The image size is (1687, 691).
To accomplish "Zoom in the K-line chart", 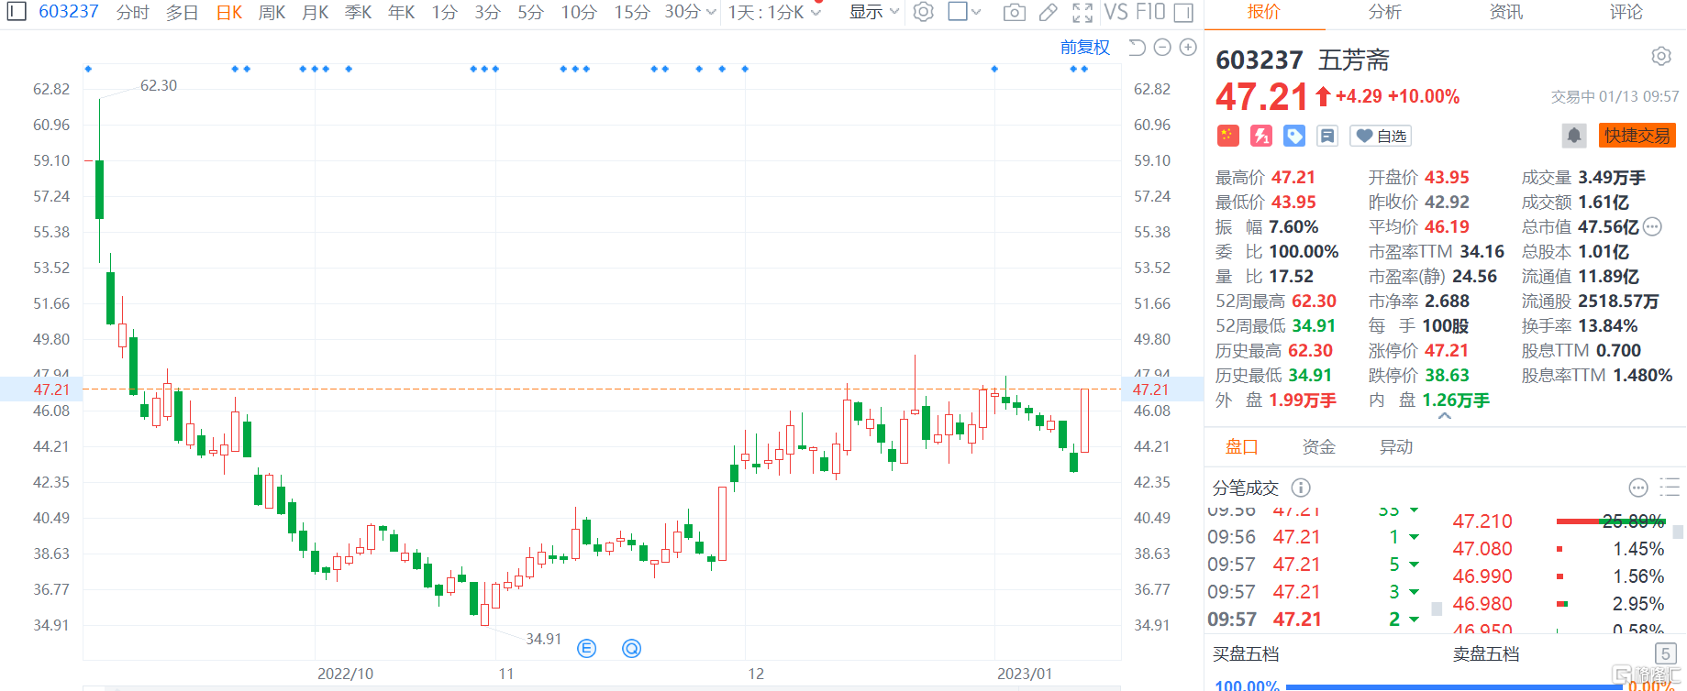I will pyautogui.click(x=1188, y=48).
